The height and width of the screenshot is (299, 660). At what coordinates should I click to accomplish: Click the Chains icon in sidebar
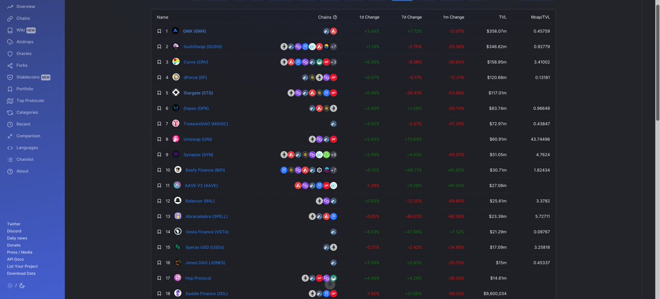[x=10, y=18]
